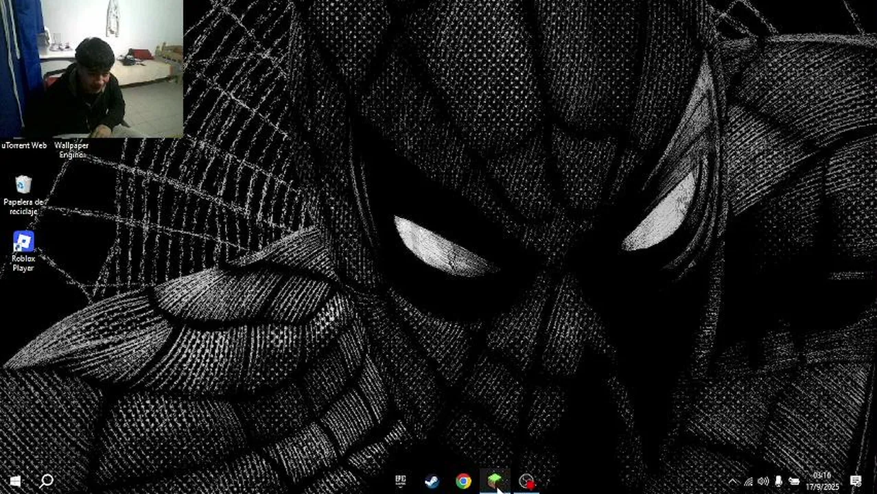Open the speaker volume tray icon
This screenshot has width=877, height=494.
(763, 482)
